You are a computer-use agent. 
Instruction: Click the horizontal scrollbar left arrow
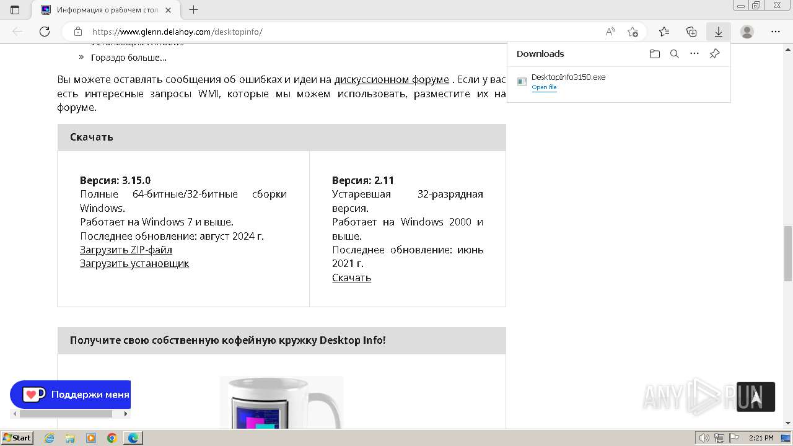tap(14, 414)
